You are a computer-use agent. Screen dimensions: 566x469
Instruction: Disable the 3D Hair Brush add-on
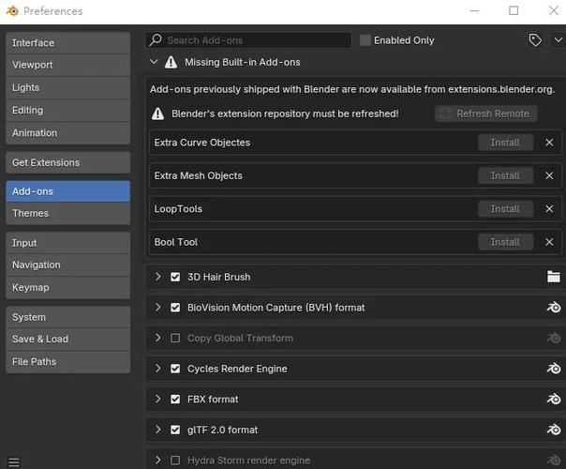coord(175,277)
